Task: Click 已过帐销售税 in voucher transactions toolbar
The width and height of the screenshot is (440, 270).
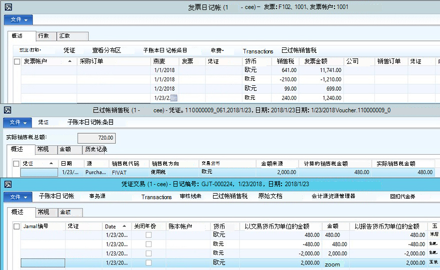Action: click(x=230, y=196)
